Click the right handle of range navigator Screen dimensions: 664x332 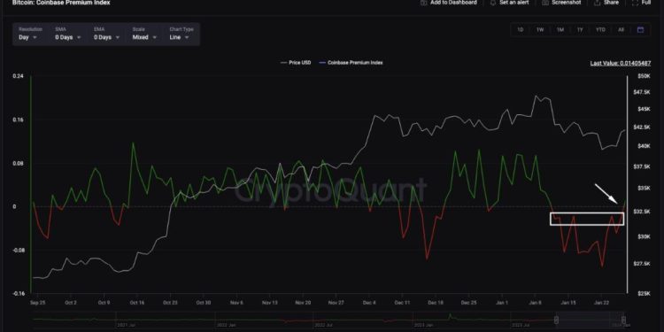click(x=623, y=320)
